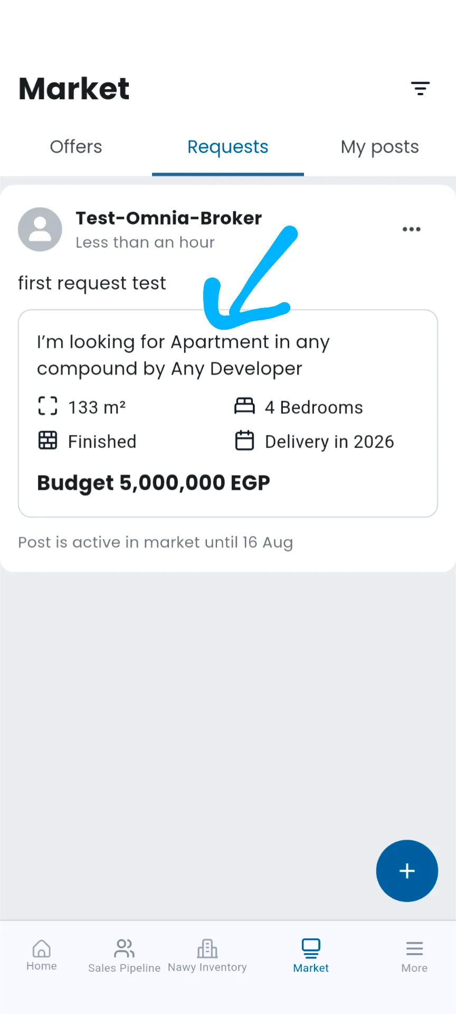Image resolution: width=456 pixels, height=1014 pixels.
Task: Click the Finished finishing-type icon
Action: click(x=47, y=440)
